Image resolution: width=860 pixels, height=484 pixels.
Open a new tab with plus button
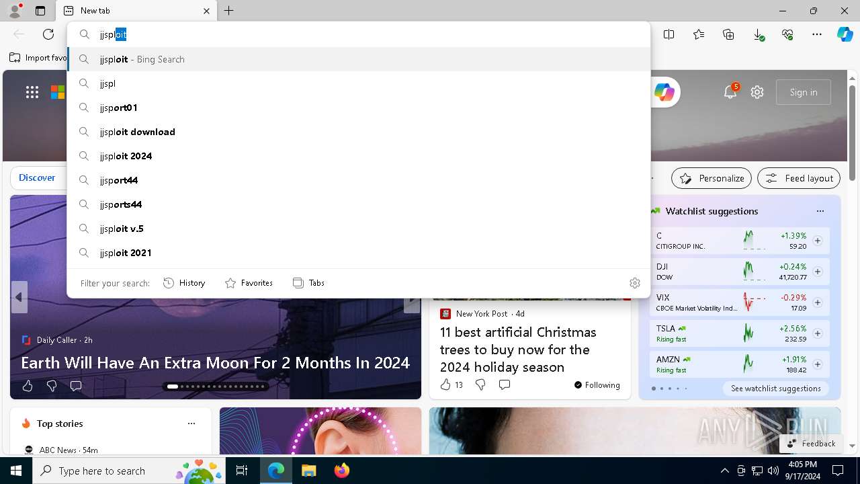pyautogui.click(x=229, y=11)
